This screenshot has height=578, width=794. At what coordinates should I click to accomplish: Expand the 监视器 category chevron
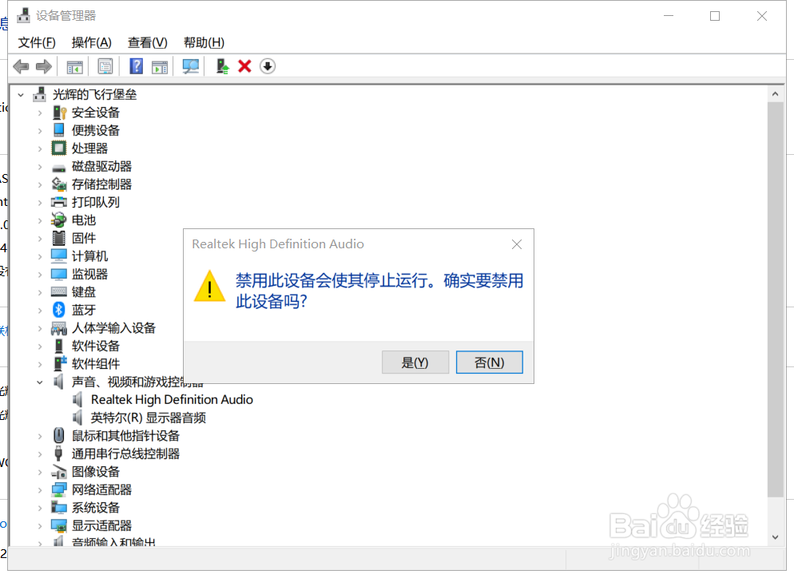click(40, 275)
